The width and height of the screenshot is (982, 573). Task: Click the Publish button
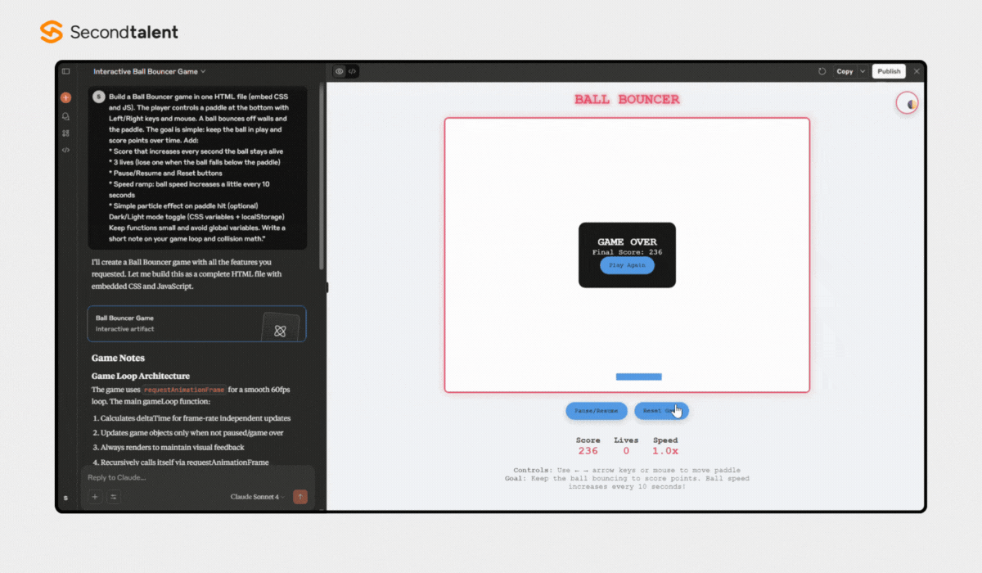pos(889,72)
